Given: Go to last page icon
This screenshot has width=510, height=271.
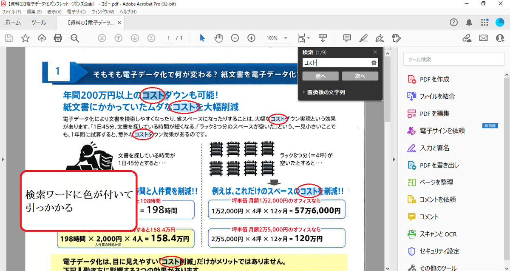Looking at the screenshot, I should click(x=152, y=38).
